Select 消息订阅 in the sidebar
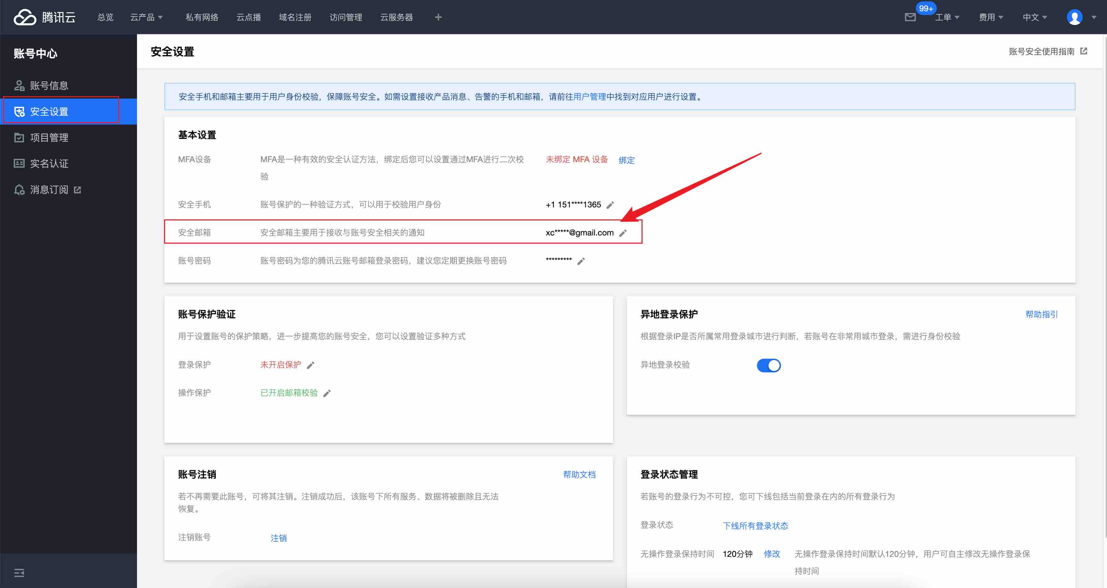The width and height of the screenshot is (1107, 588). click(x=68, y=189)
